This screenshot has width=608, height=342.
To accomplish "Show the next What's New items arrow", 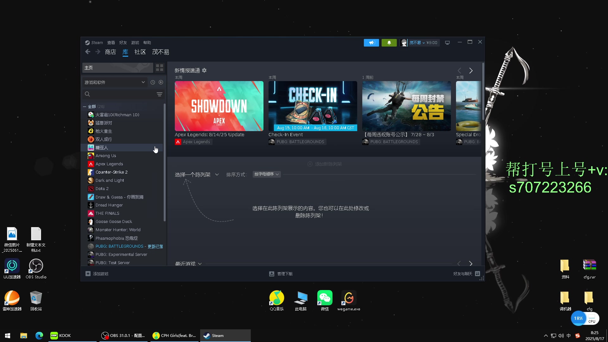I will coord(471,71).
